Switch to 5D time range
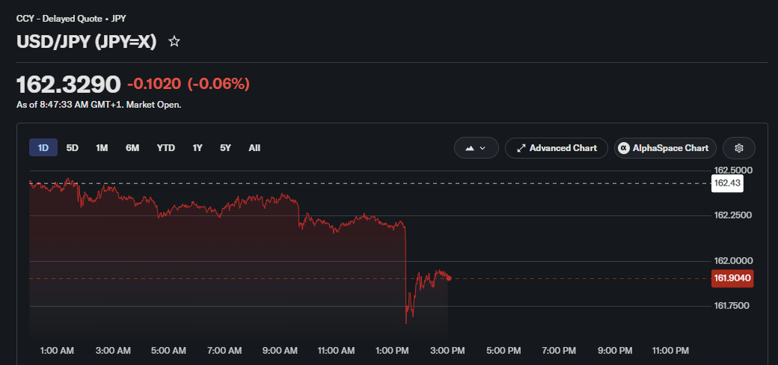Image resolution: width=778 pixels, height=365 pixels. tap(73, 148)
